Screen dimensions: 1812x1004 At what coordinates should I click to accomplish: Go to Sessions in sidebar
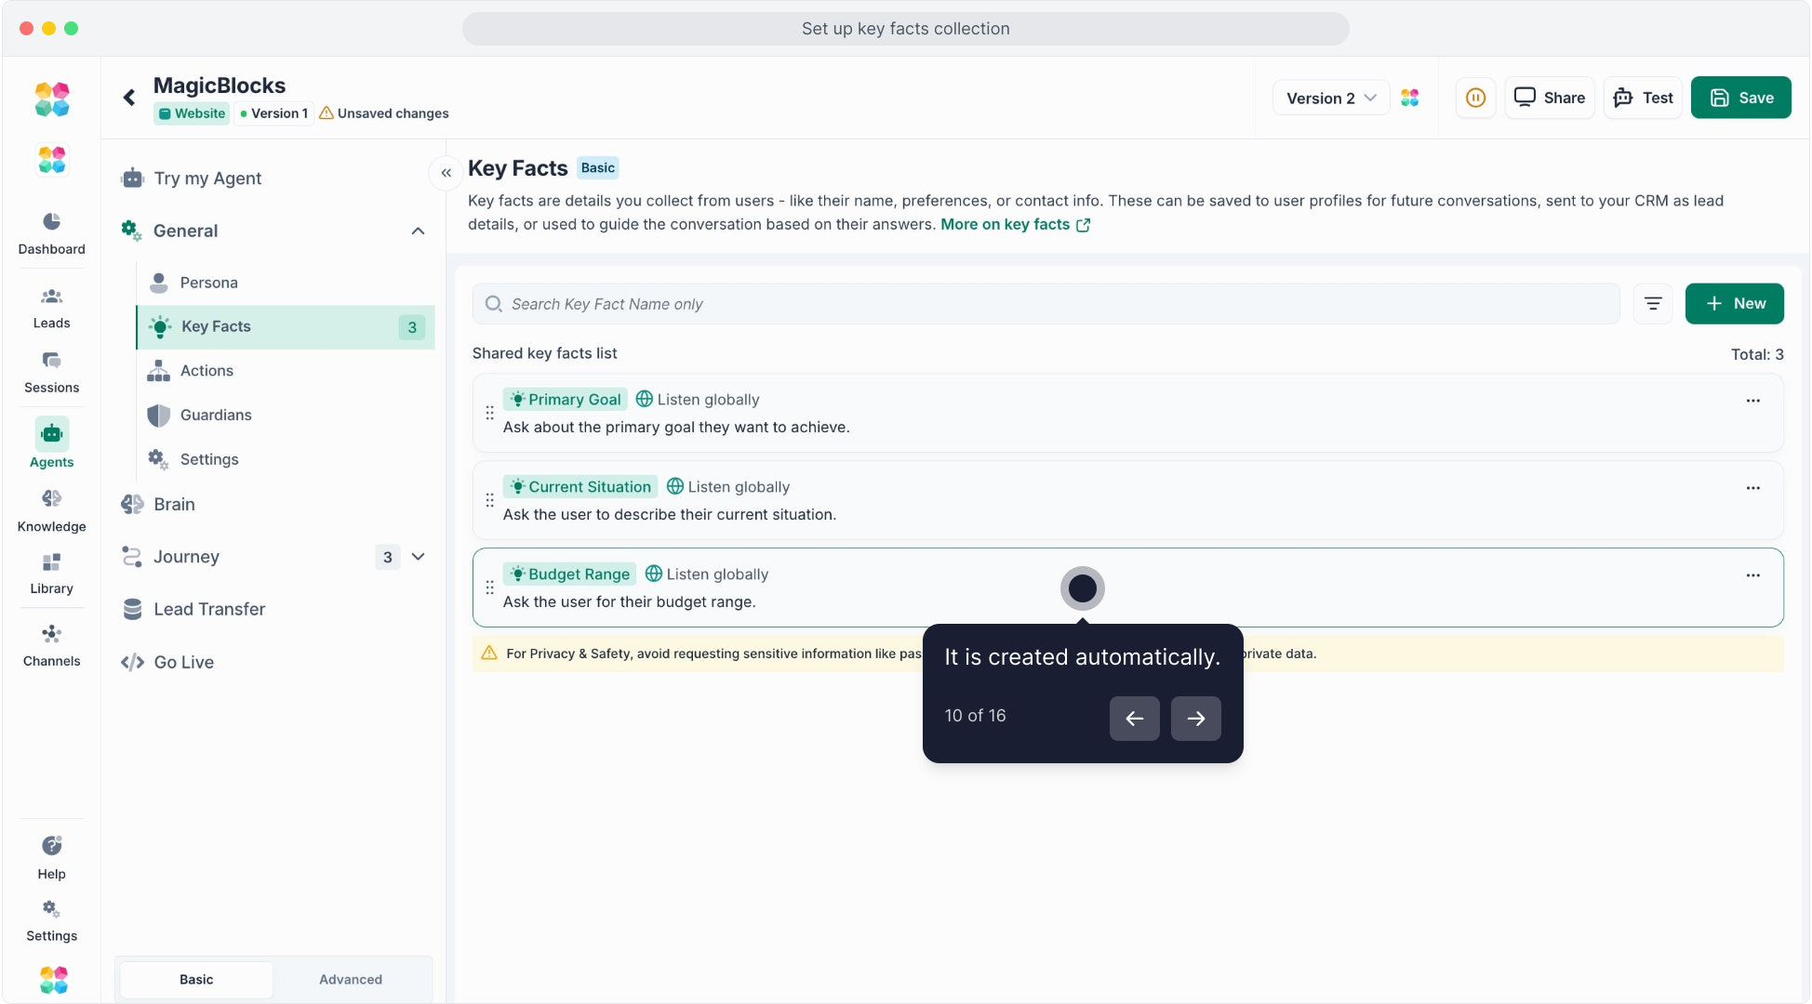point(51,372)
